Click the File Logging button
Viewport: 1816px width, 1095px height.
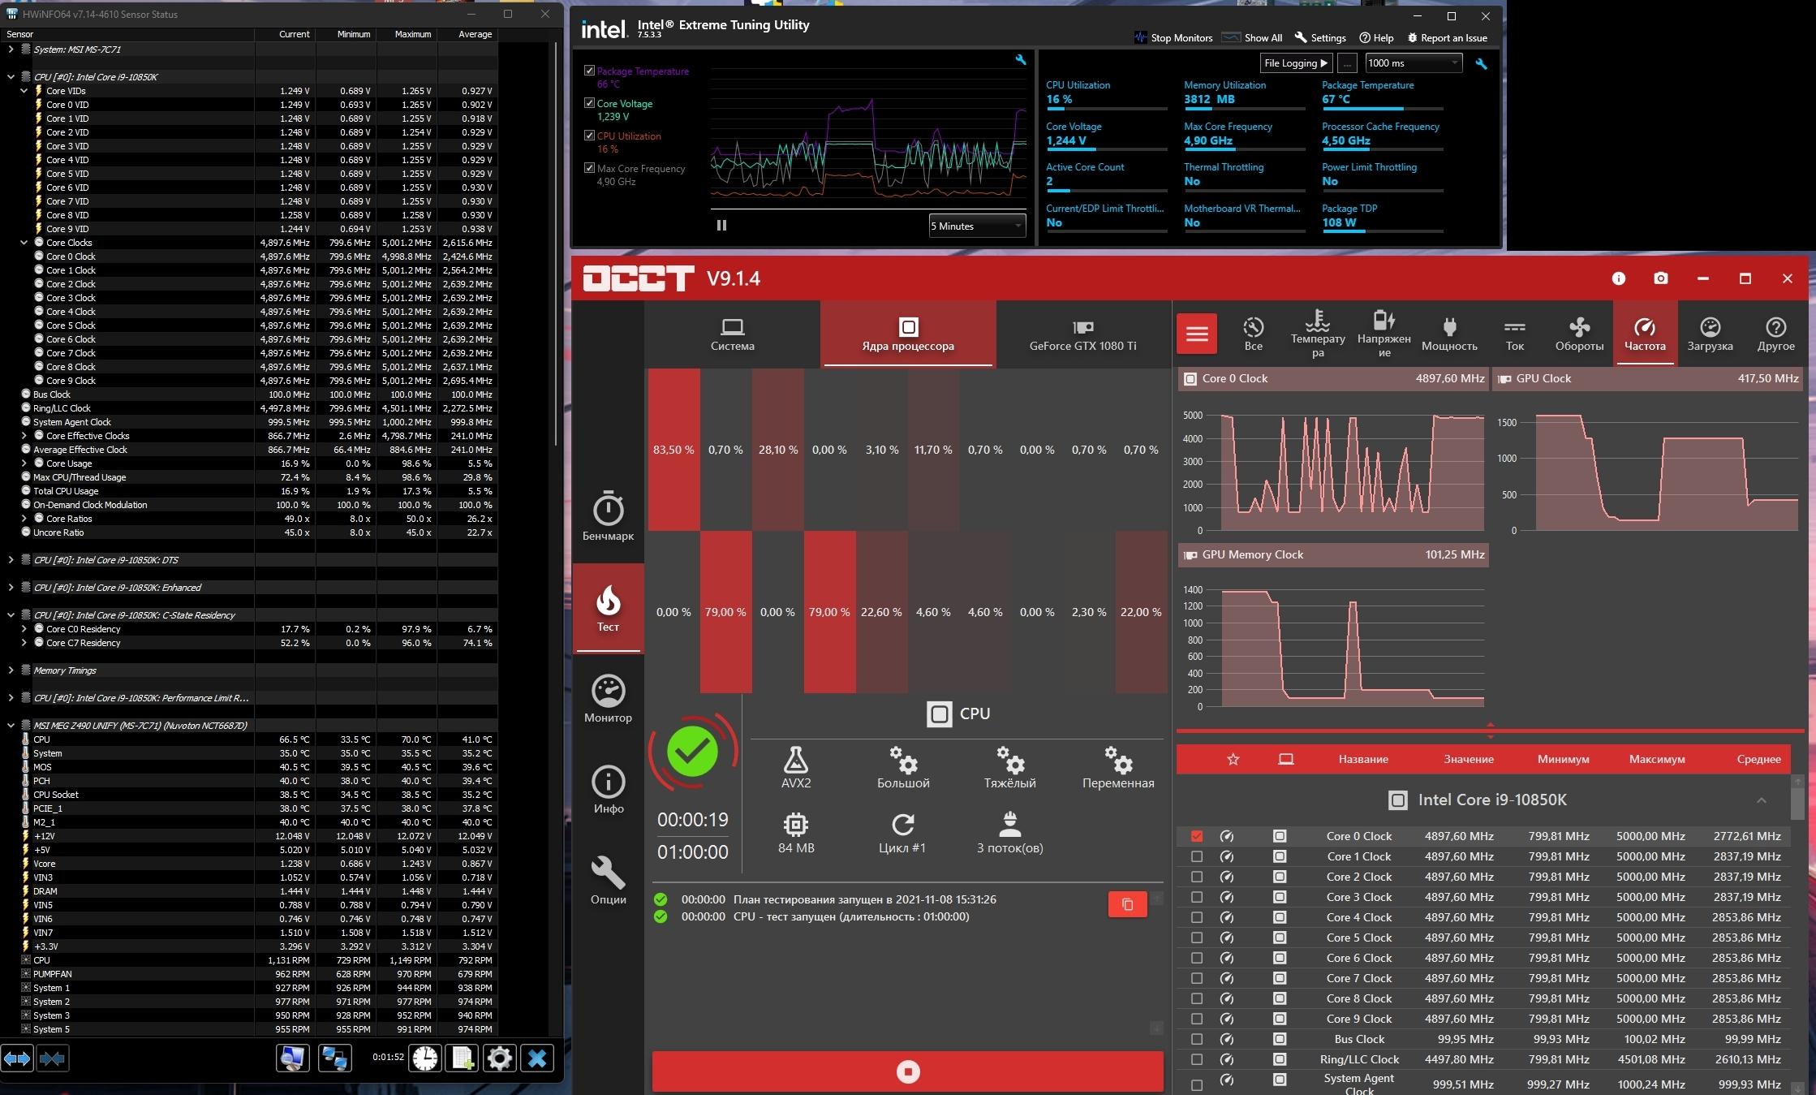point(1296,63)
